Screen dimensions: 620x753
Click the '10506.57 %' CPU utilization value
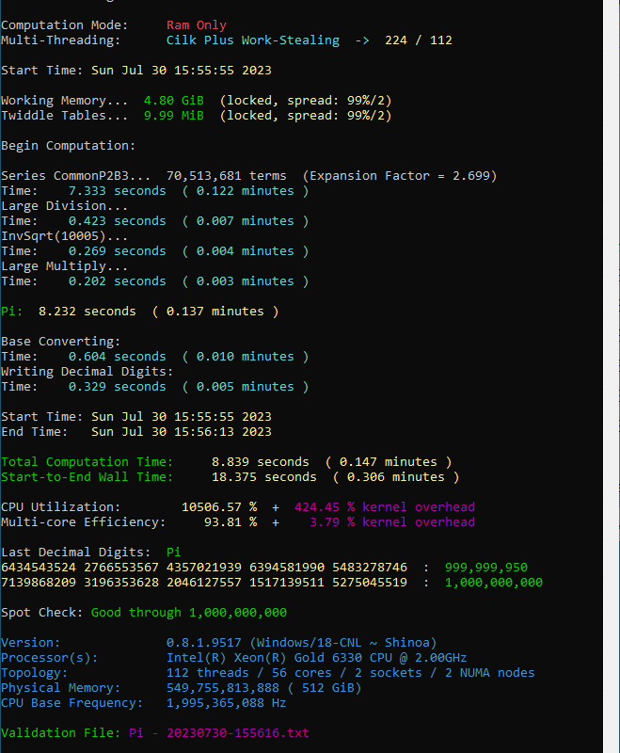[x=219, y=507]
